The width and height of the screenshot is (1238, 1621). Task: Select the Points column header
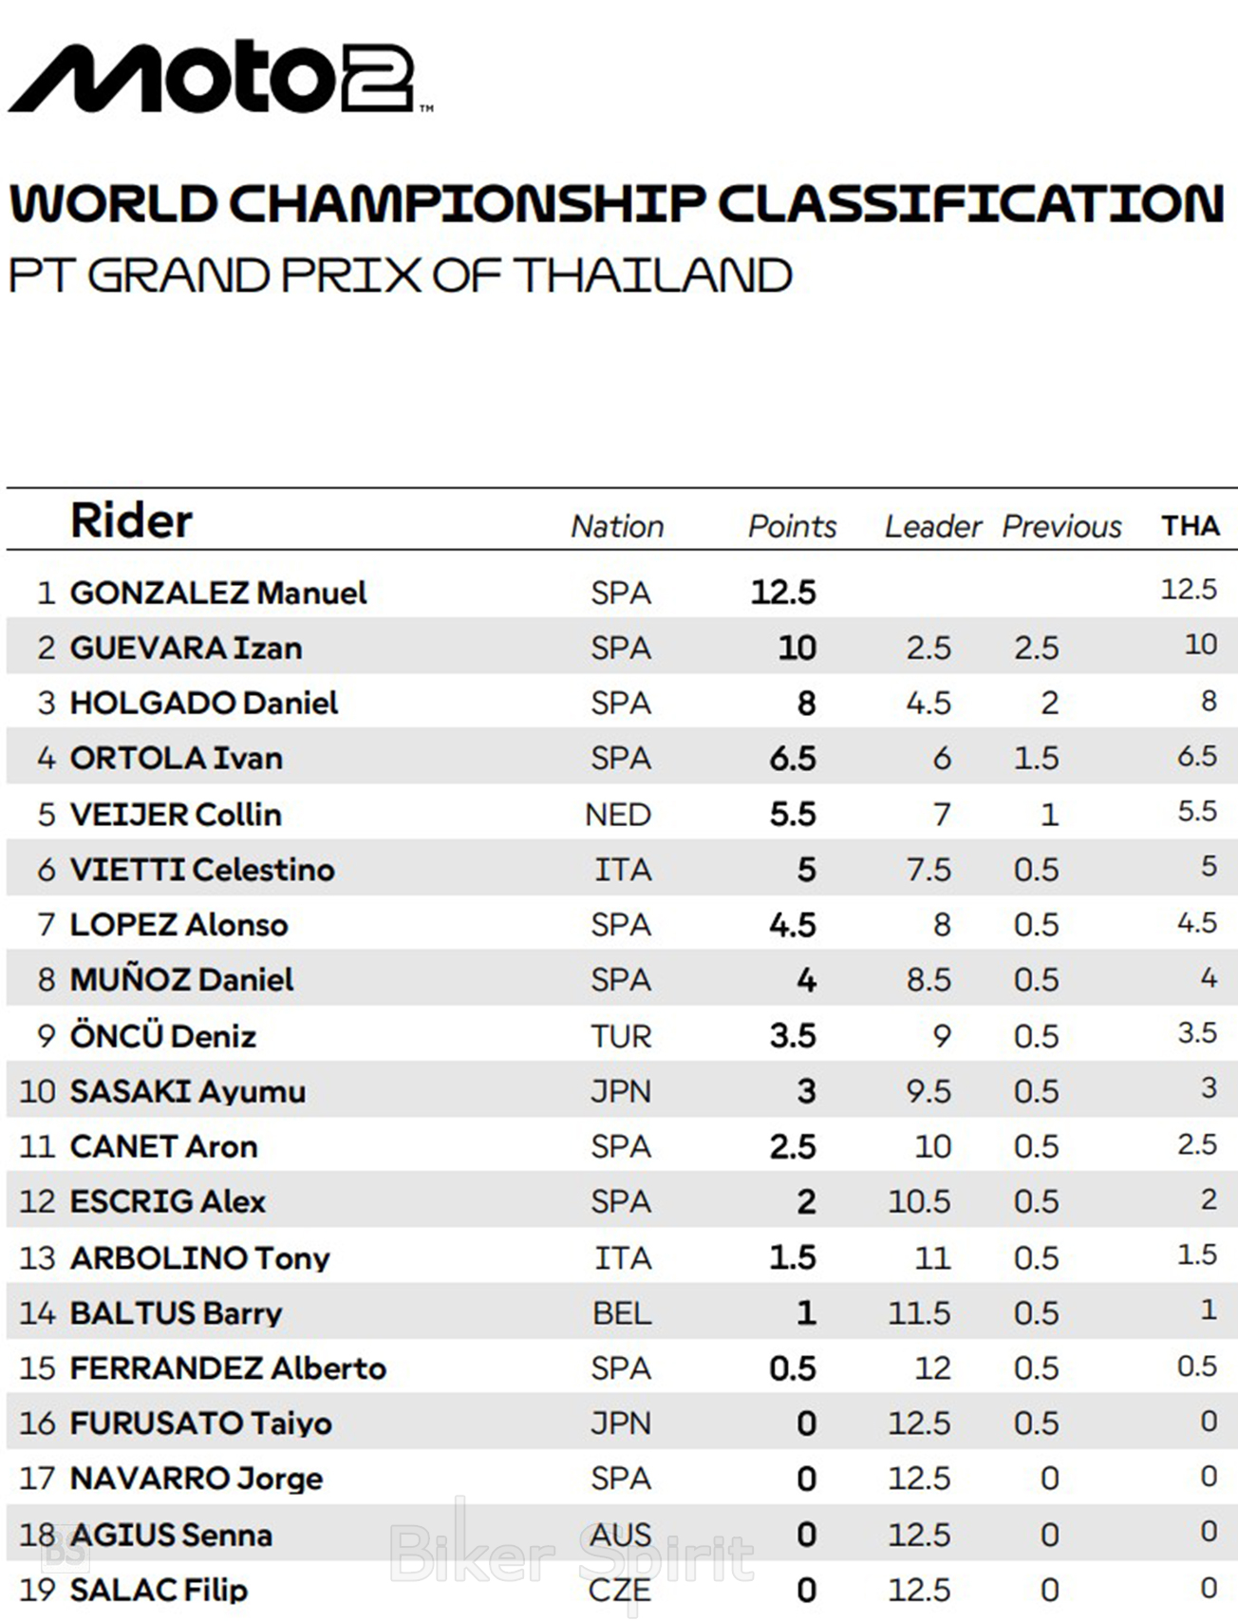[x=792, y=527]
